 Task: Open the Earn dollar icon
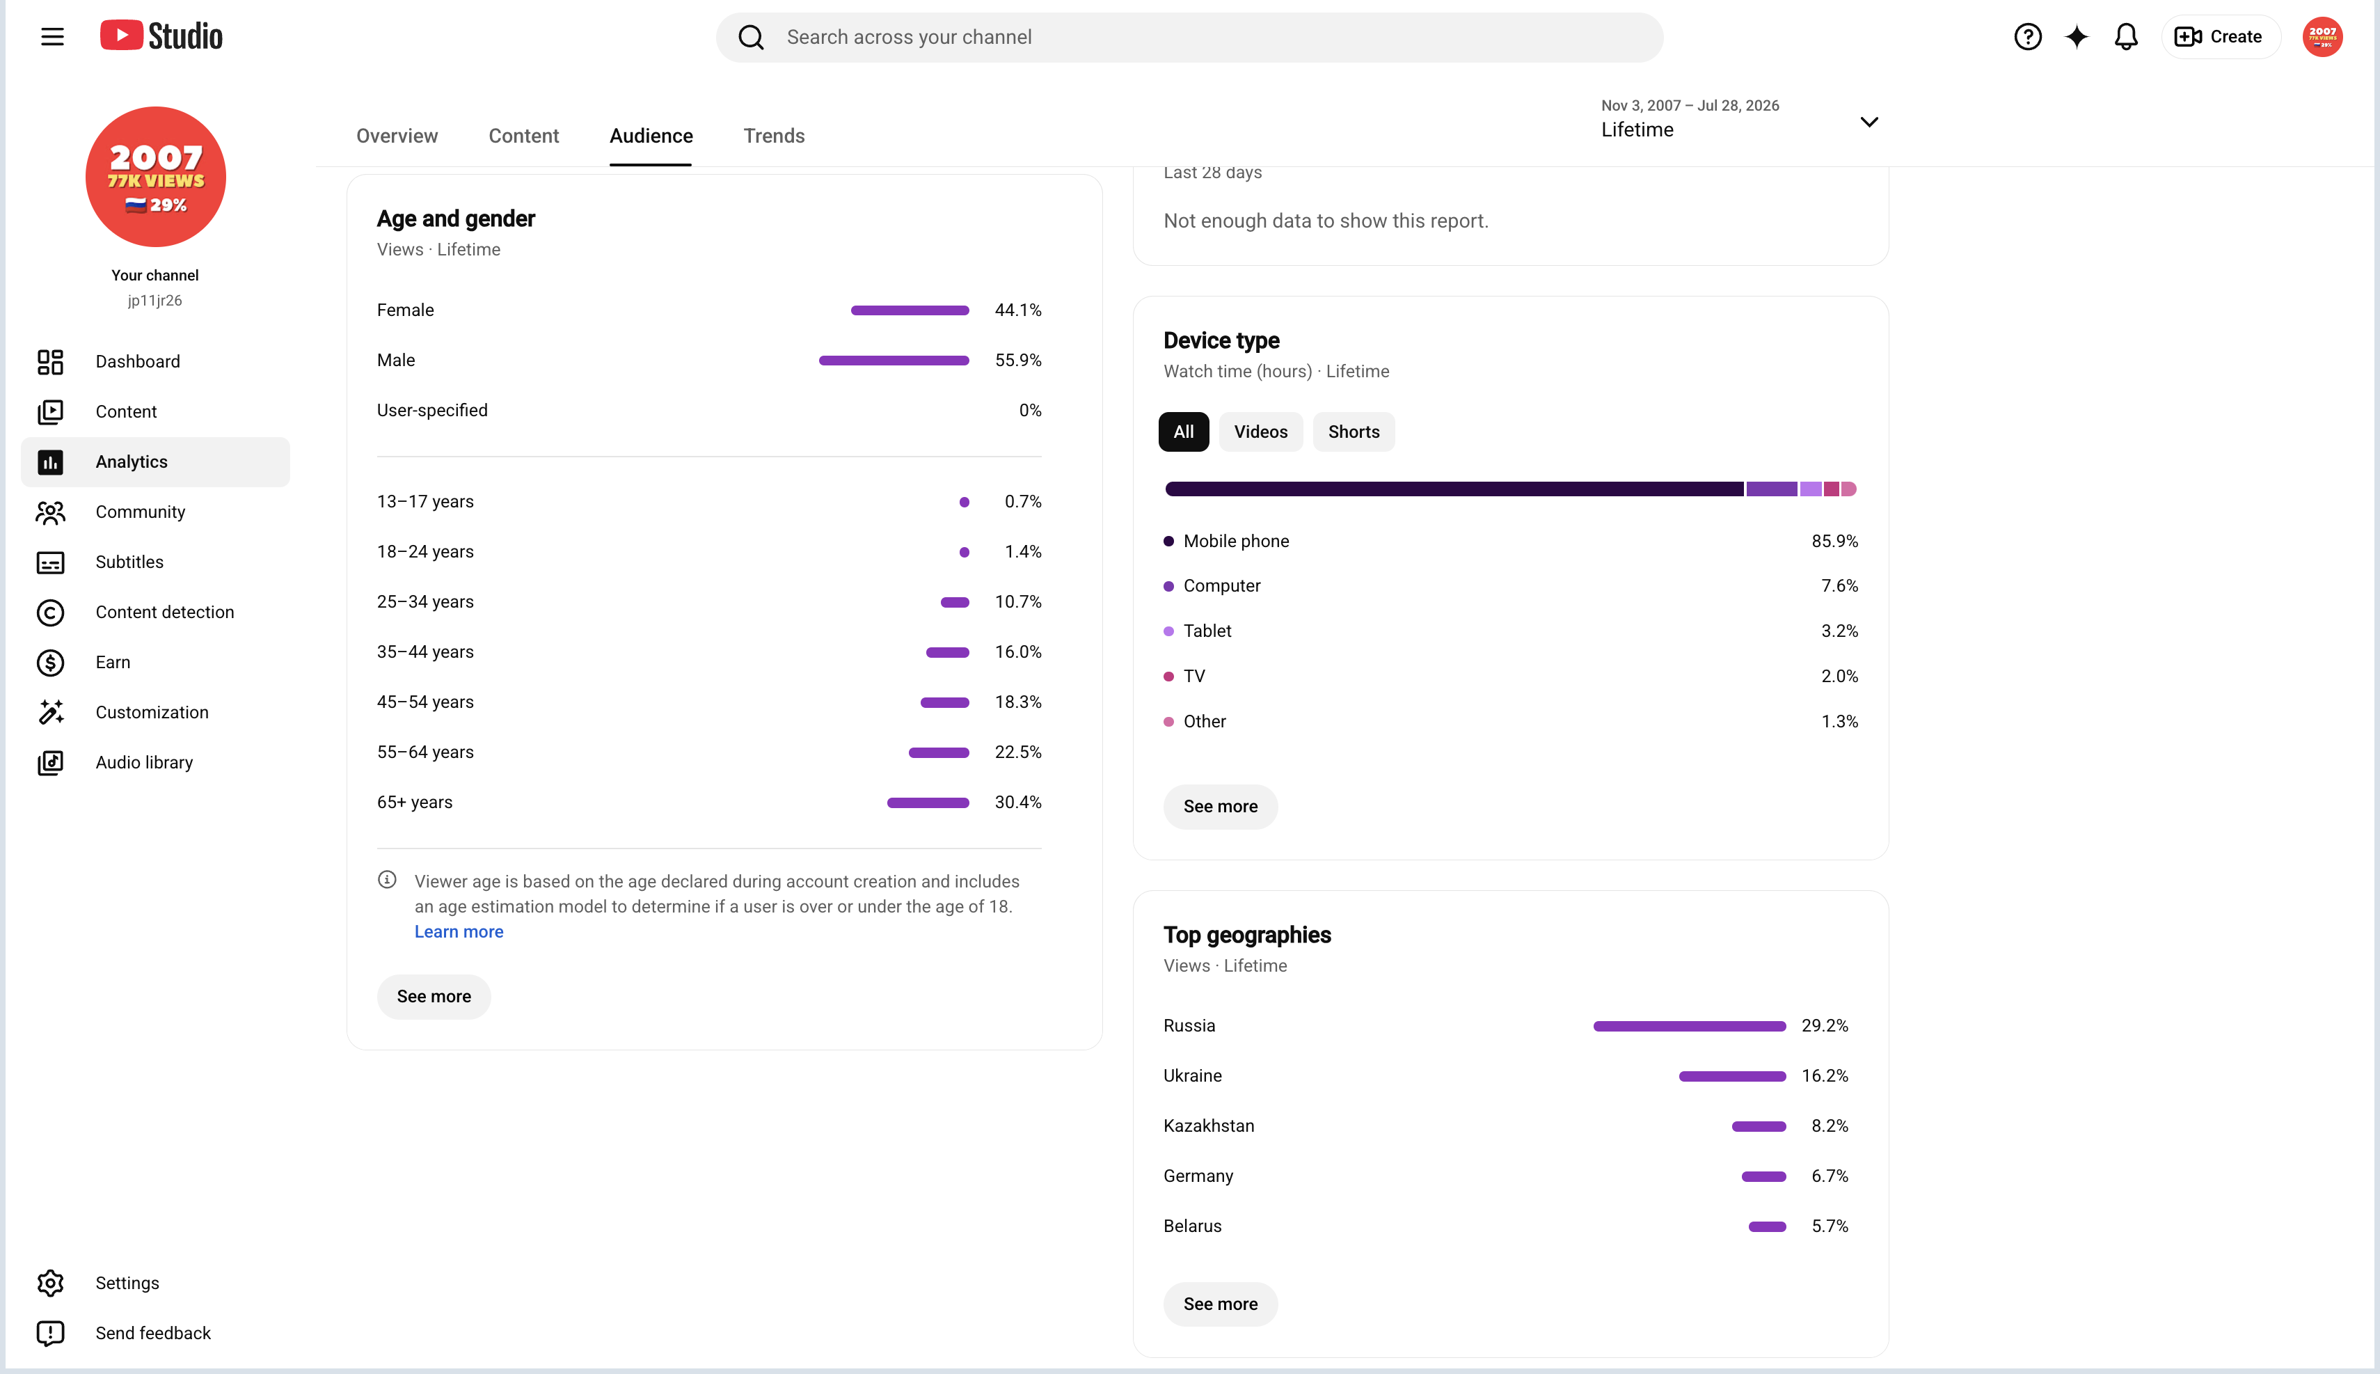pyautogui.click(x=50, y=663)
